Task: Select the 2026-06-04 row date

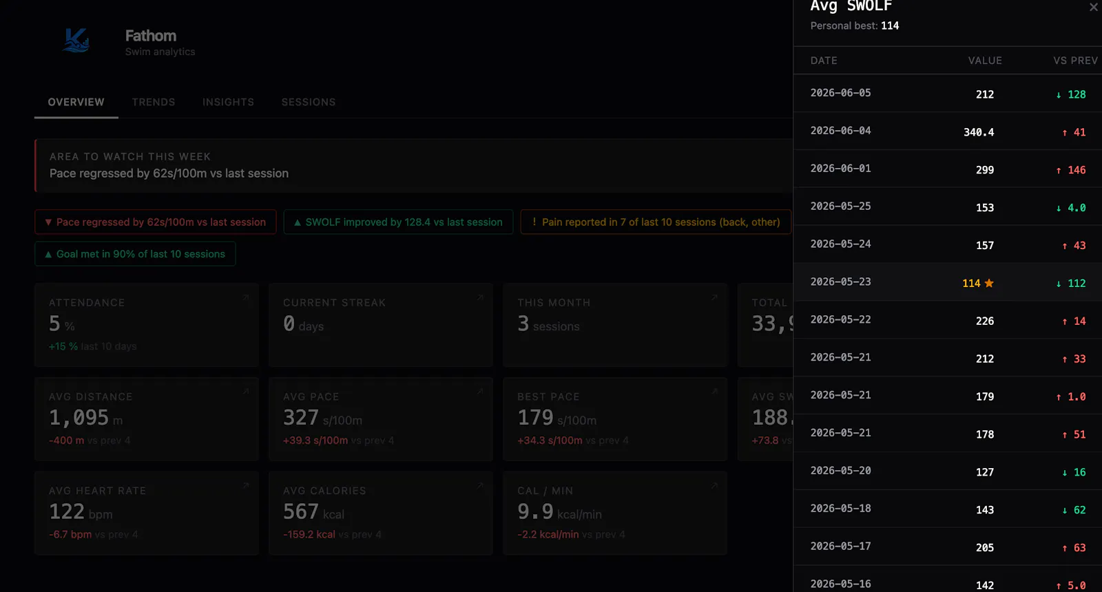Action: coord(840,131)
